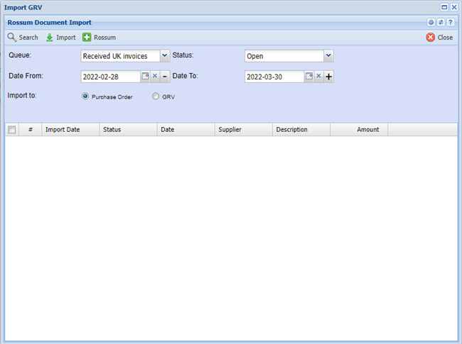Viewport: 462px width, 344px height.
Task: Click the panel refresh icon in header
Action: 441,23
